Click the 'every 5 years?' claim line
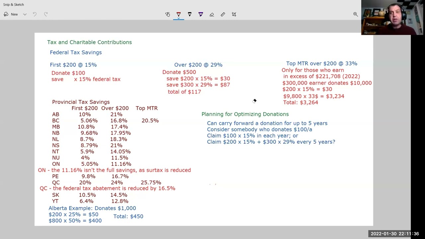Screen dimensions: 425x239 pyautogui.click(x=271, y=142)
